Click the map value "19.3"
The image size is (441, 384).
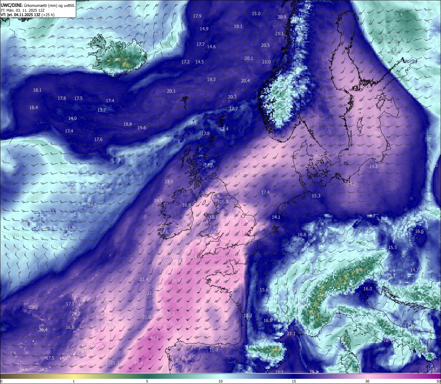coord(211,80)
